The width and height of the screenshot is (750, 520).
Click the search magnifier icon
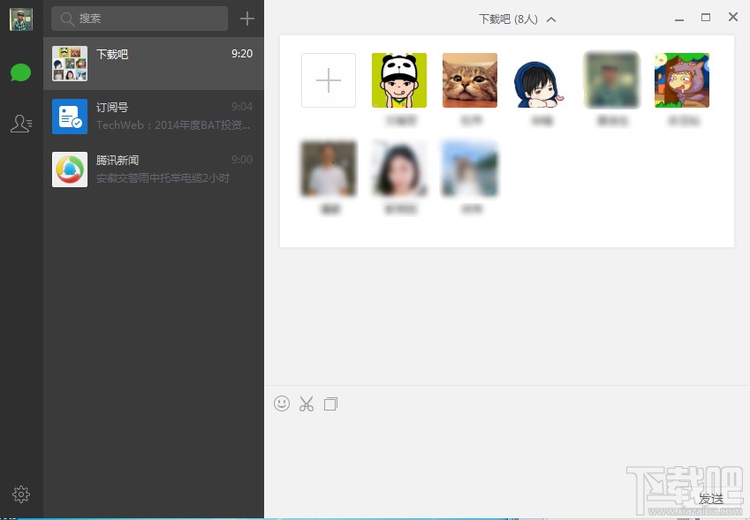click(x=67, y=18)
